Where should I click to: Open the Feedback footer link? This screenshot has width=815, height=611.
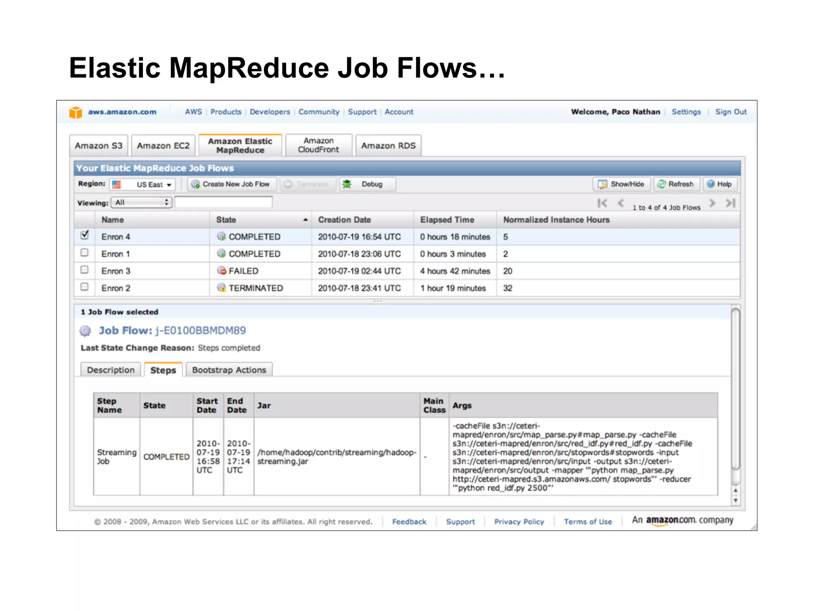(x=409, y=521)
